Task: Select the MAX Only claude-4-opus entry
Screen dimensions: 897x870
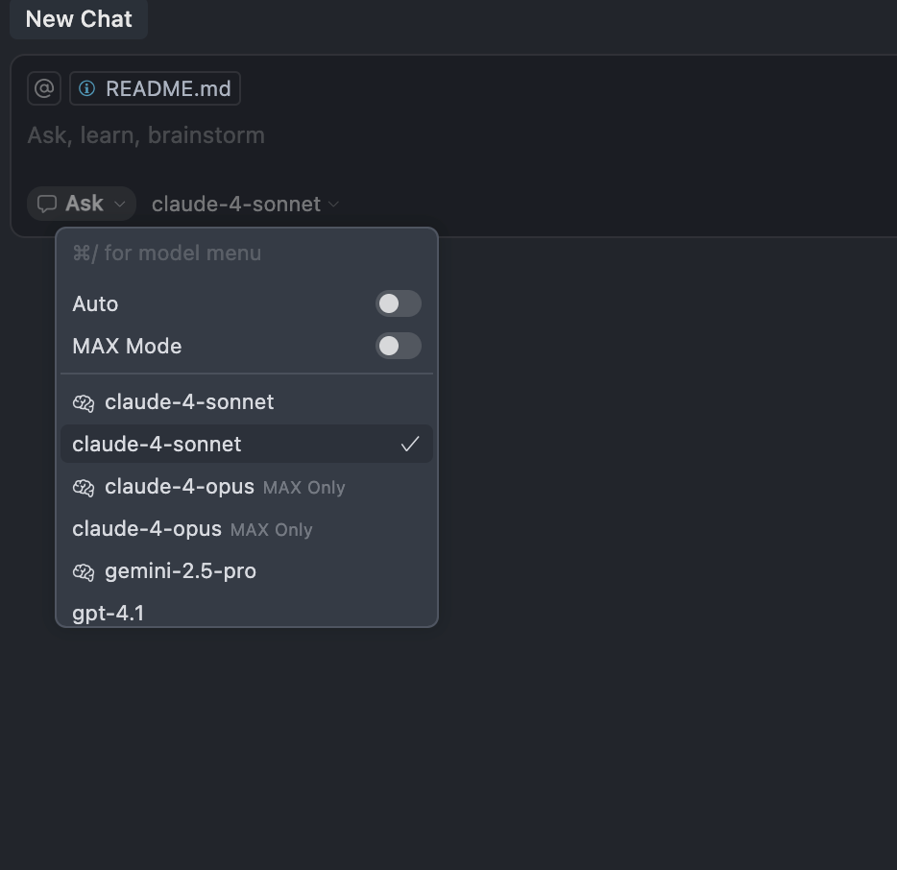Action: click(147, 529)
